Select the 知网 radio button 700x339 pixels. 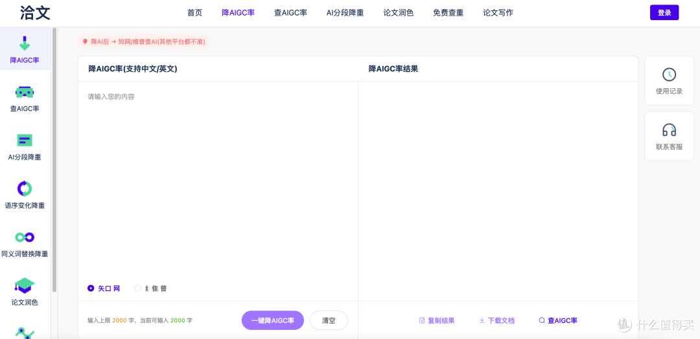coord(91,288)
